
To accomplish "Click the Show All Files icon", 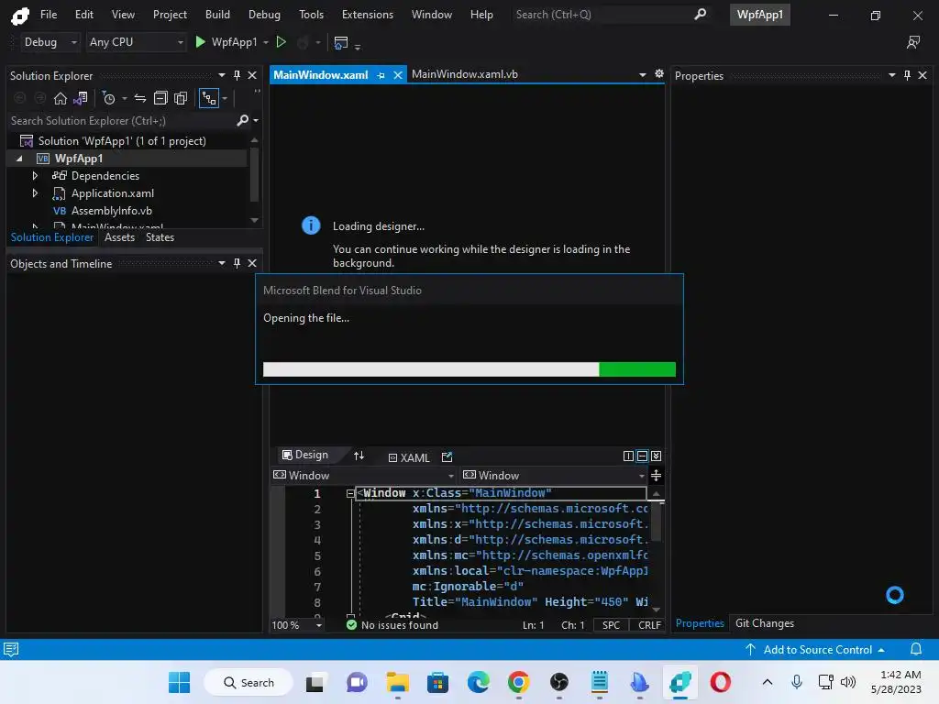I will pos(181,98).
